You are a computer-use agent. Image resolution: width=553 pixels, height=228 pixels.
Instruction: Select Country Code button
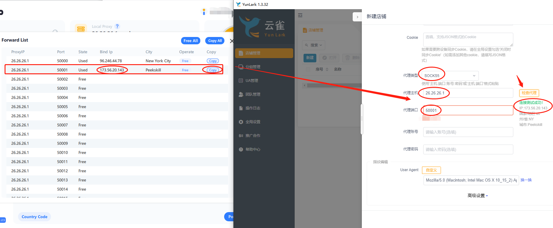tap(35, 217)
